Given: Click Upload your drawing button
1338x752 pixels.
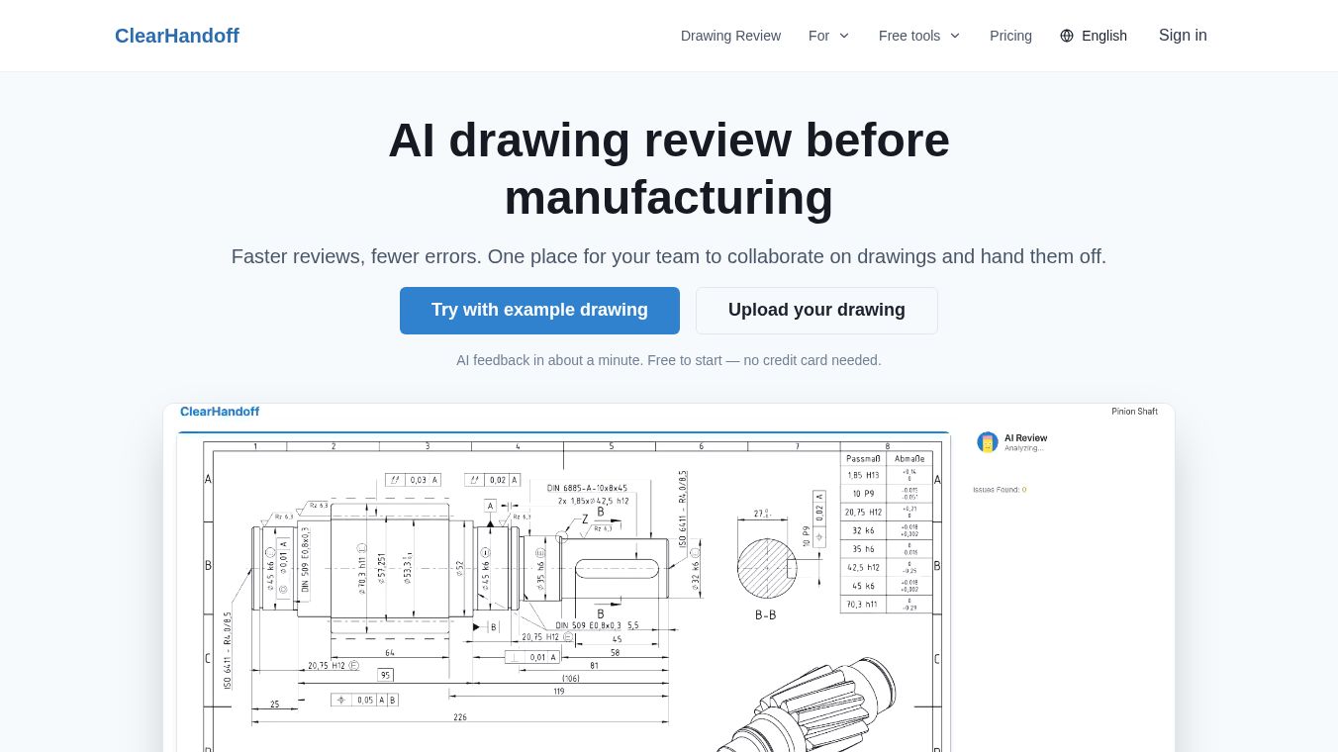Looking at the screenshot, I should click(x=816, y=311).
